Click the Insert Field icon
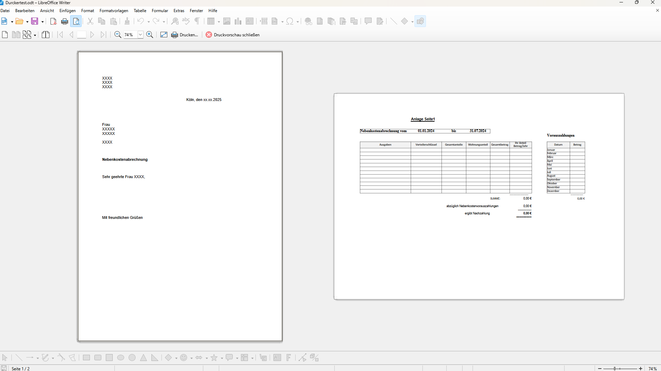This screenshot has width=661, height=371. pos(275,21)
